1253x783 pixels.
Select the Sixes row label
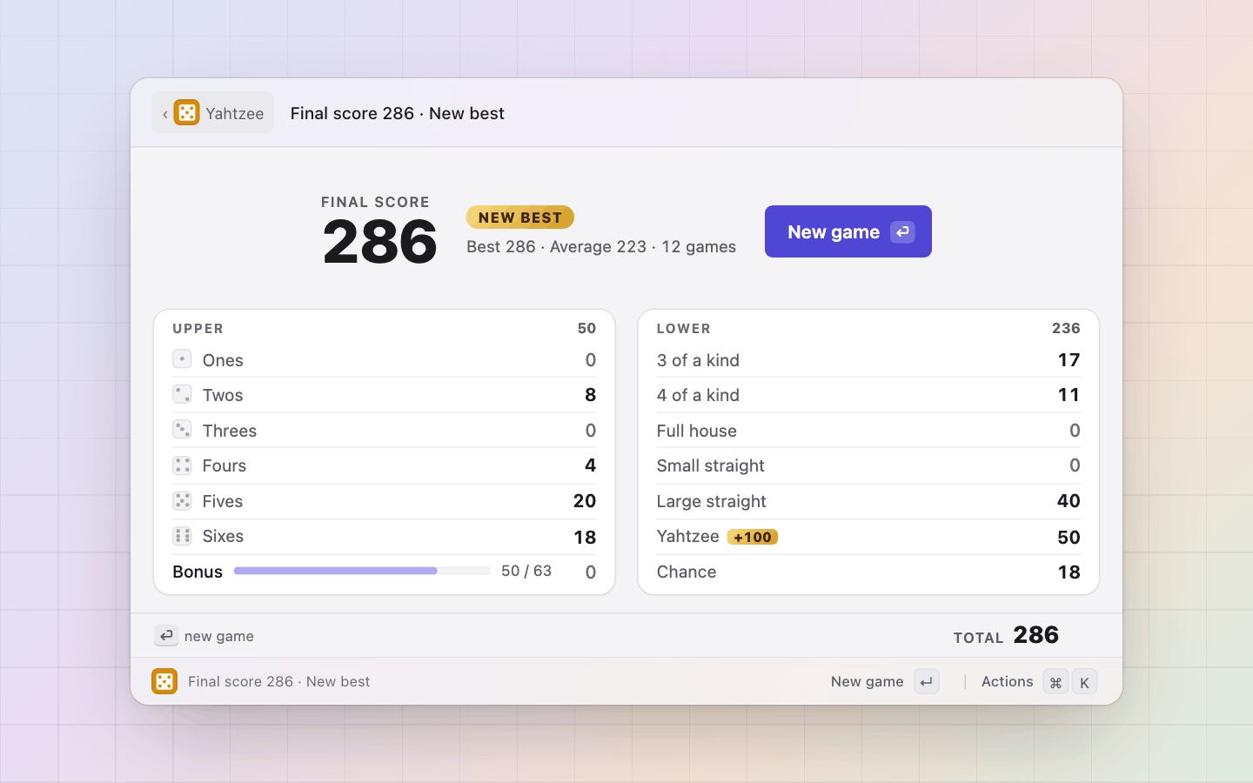click(223, 536)
